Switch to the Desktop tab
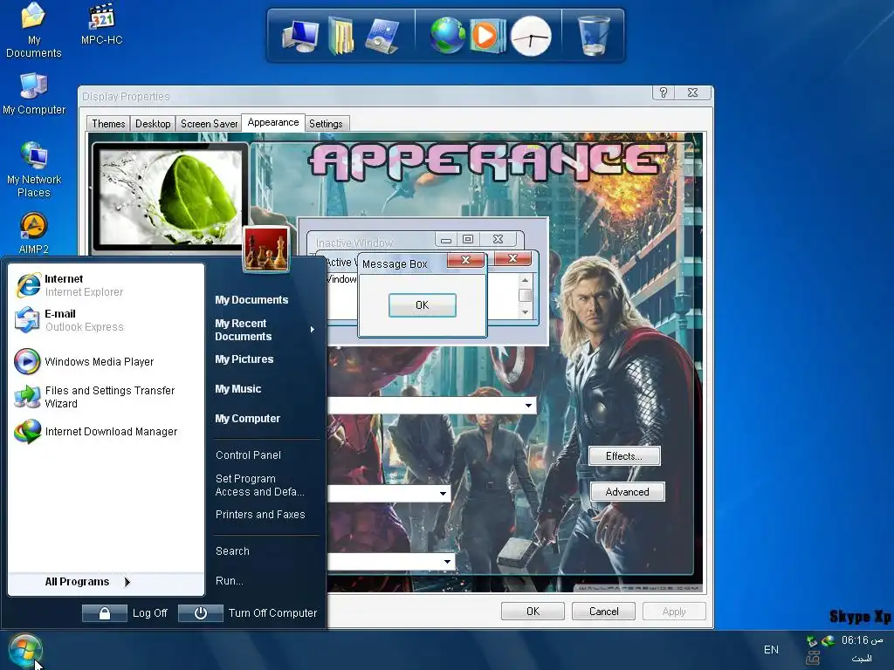The width and height of the screenshot is (894, 670). click(153, 124)
